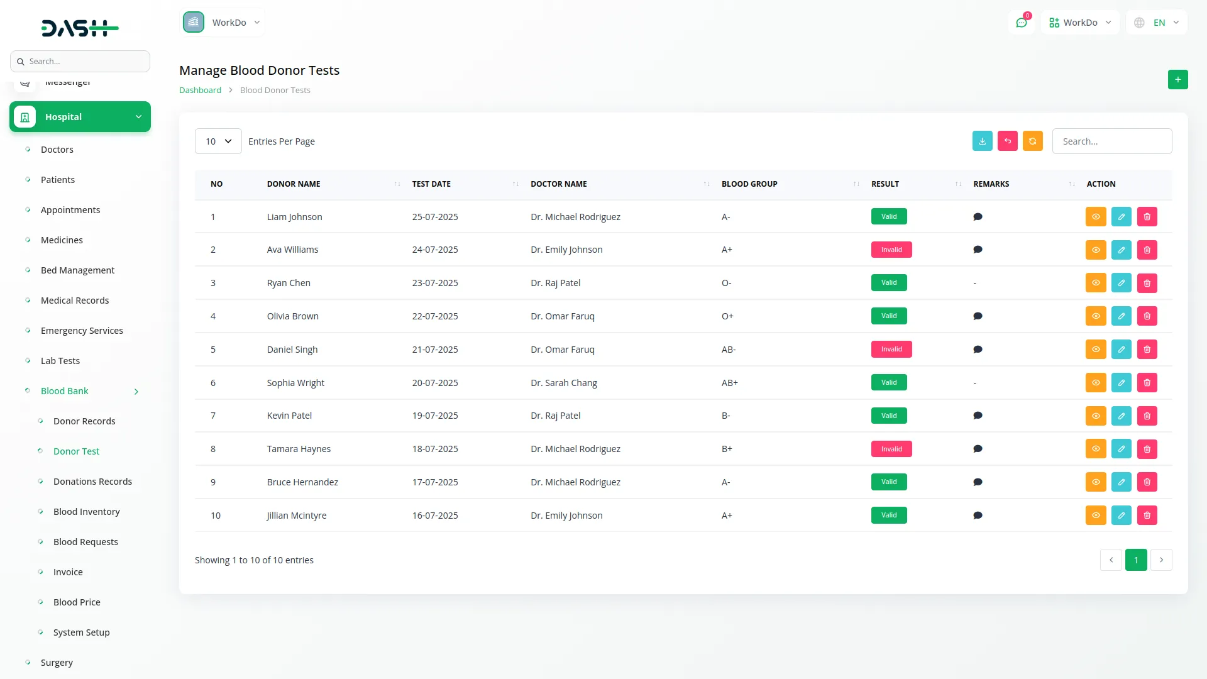This screenshot has height=679, width=1207.
Task: Open entries per page dropdown
Action: click(218, 141)
